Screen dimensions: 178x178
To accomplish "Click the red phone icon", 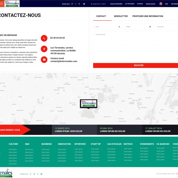I will point(44,38).
